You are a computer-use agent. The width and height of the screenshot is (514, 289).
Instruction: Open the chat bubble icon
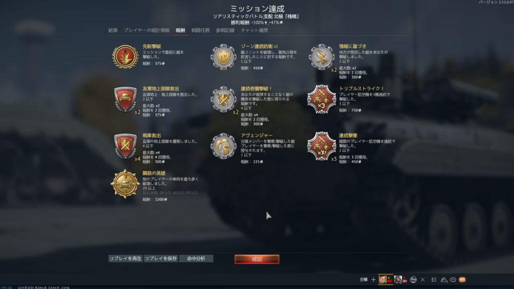pos(453,279)
